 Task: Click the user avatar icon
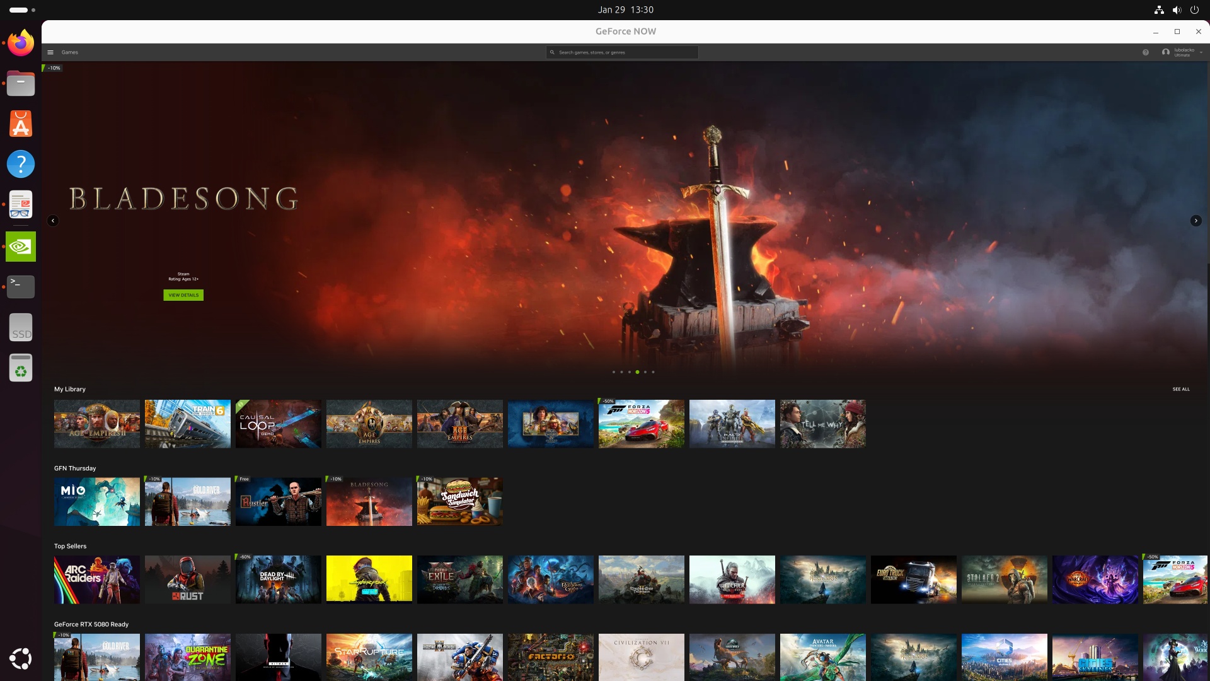click(x=1165, y=52)
